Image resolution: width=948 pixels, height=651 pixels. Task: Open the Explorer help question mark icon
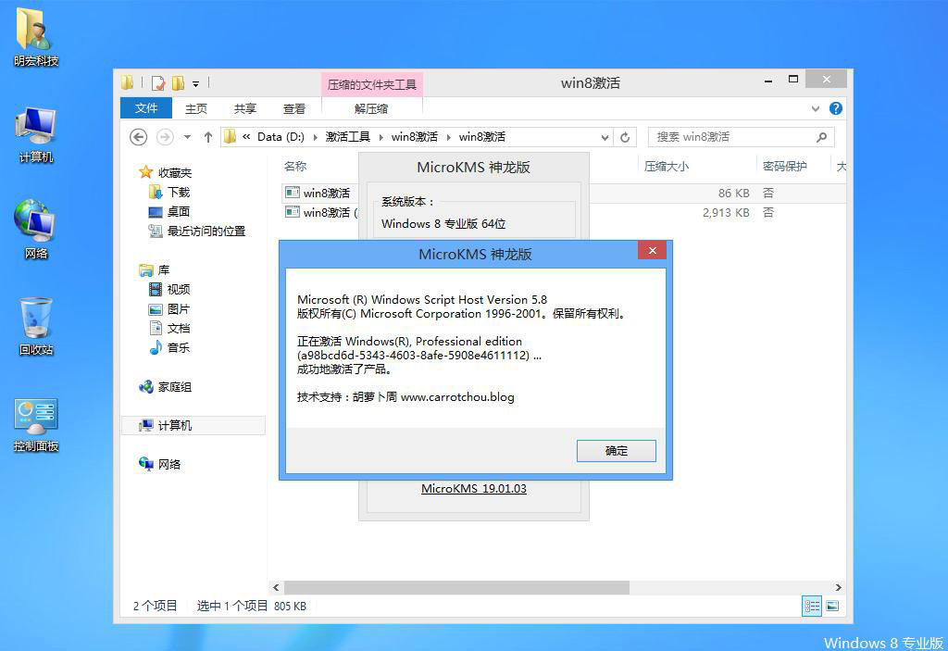836,108
